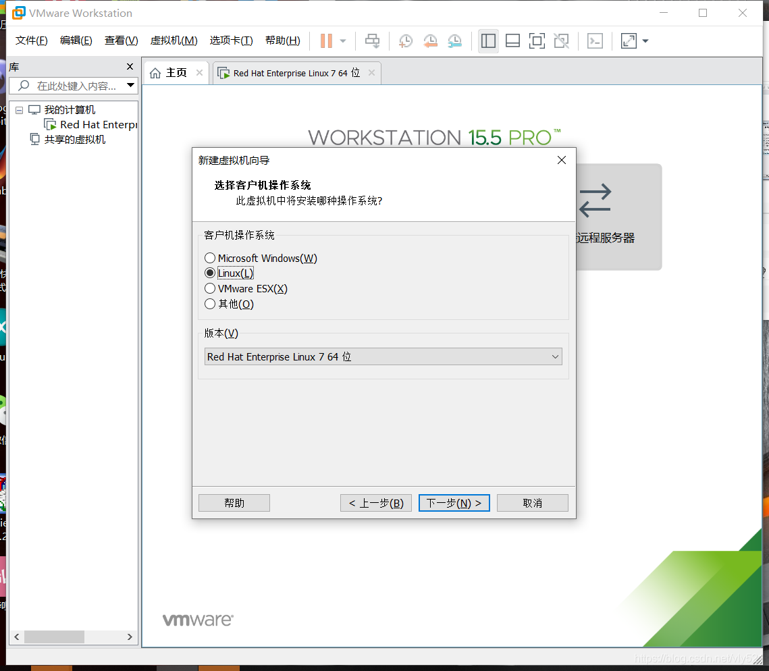
Task: Open the 版本(V) version dropdown
Action: [383, 356]
